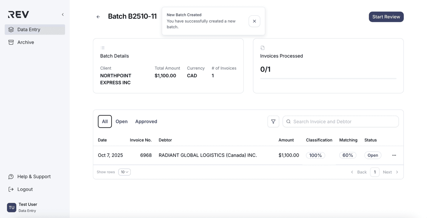Click the Start Review button
The width and height of the screenshot is (427, 218).
tap(386, 17)
